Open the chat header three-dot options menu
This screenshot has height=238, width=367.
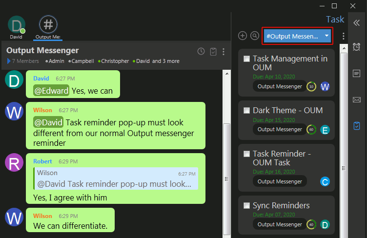tap(224, 52)
